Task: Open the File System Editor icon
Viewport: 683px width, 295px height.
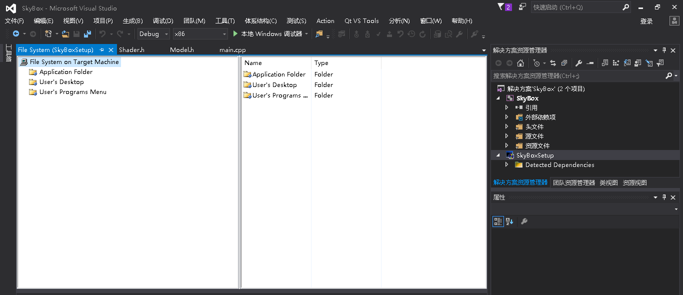Action: (605, 63)
